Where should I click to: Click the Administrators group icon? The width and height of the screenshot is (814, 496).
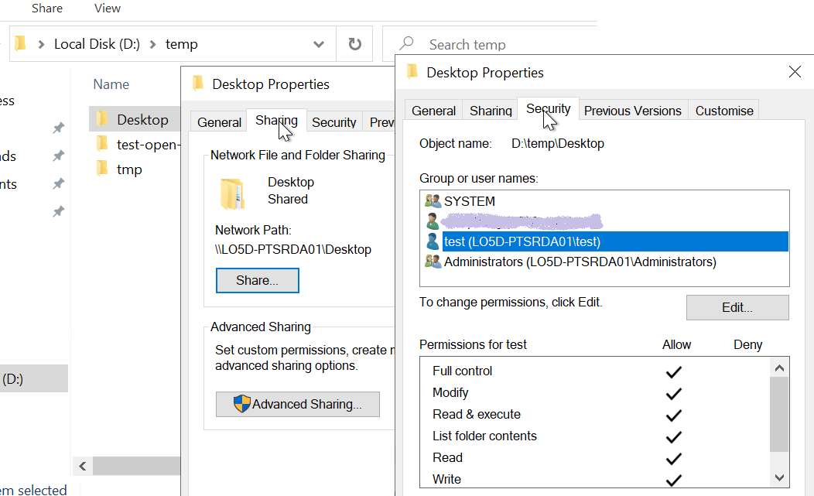click(433, 261)
